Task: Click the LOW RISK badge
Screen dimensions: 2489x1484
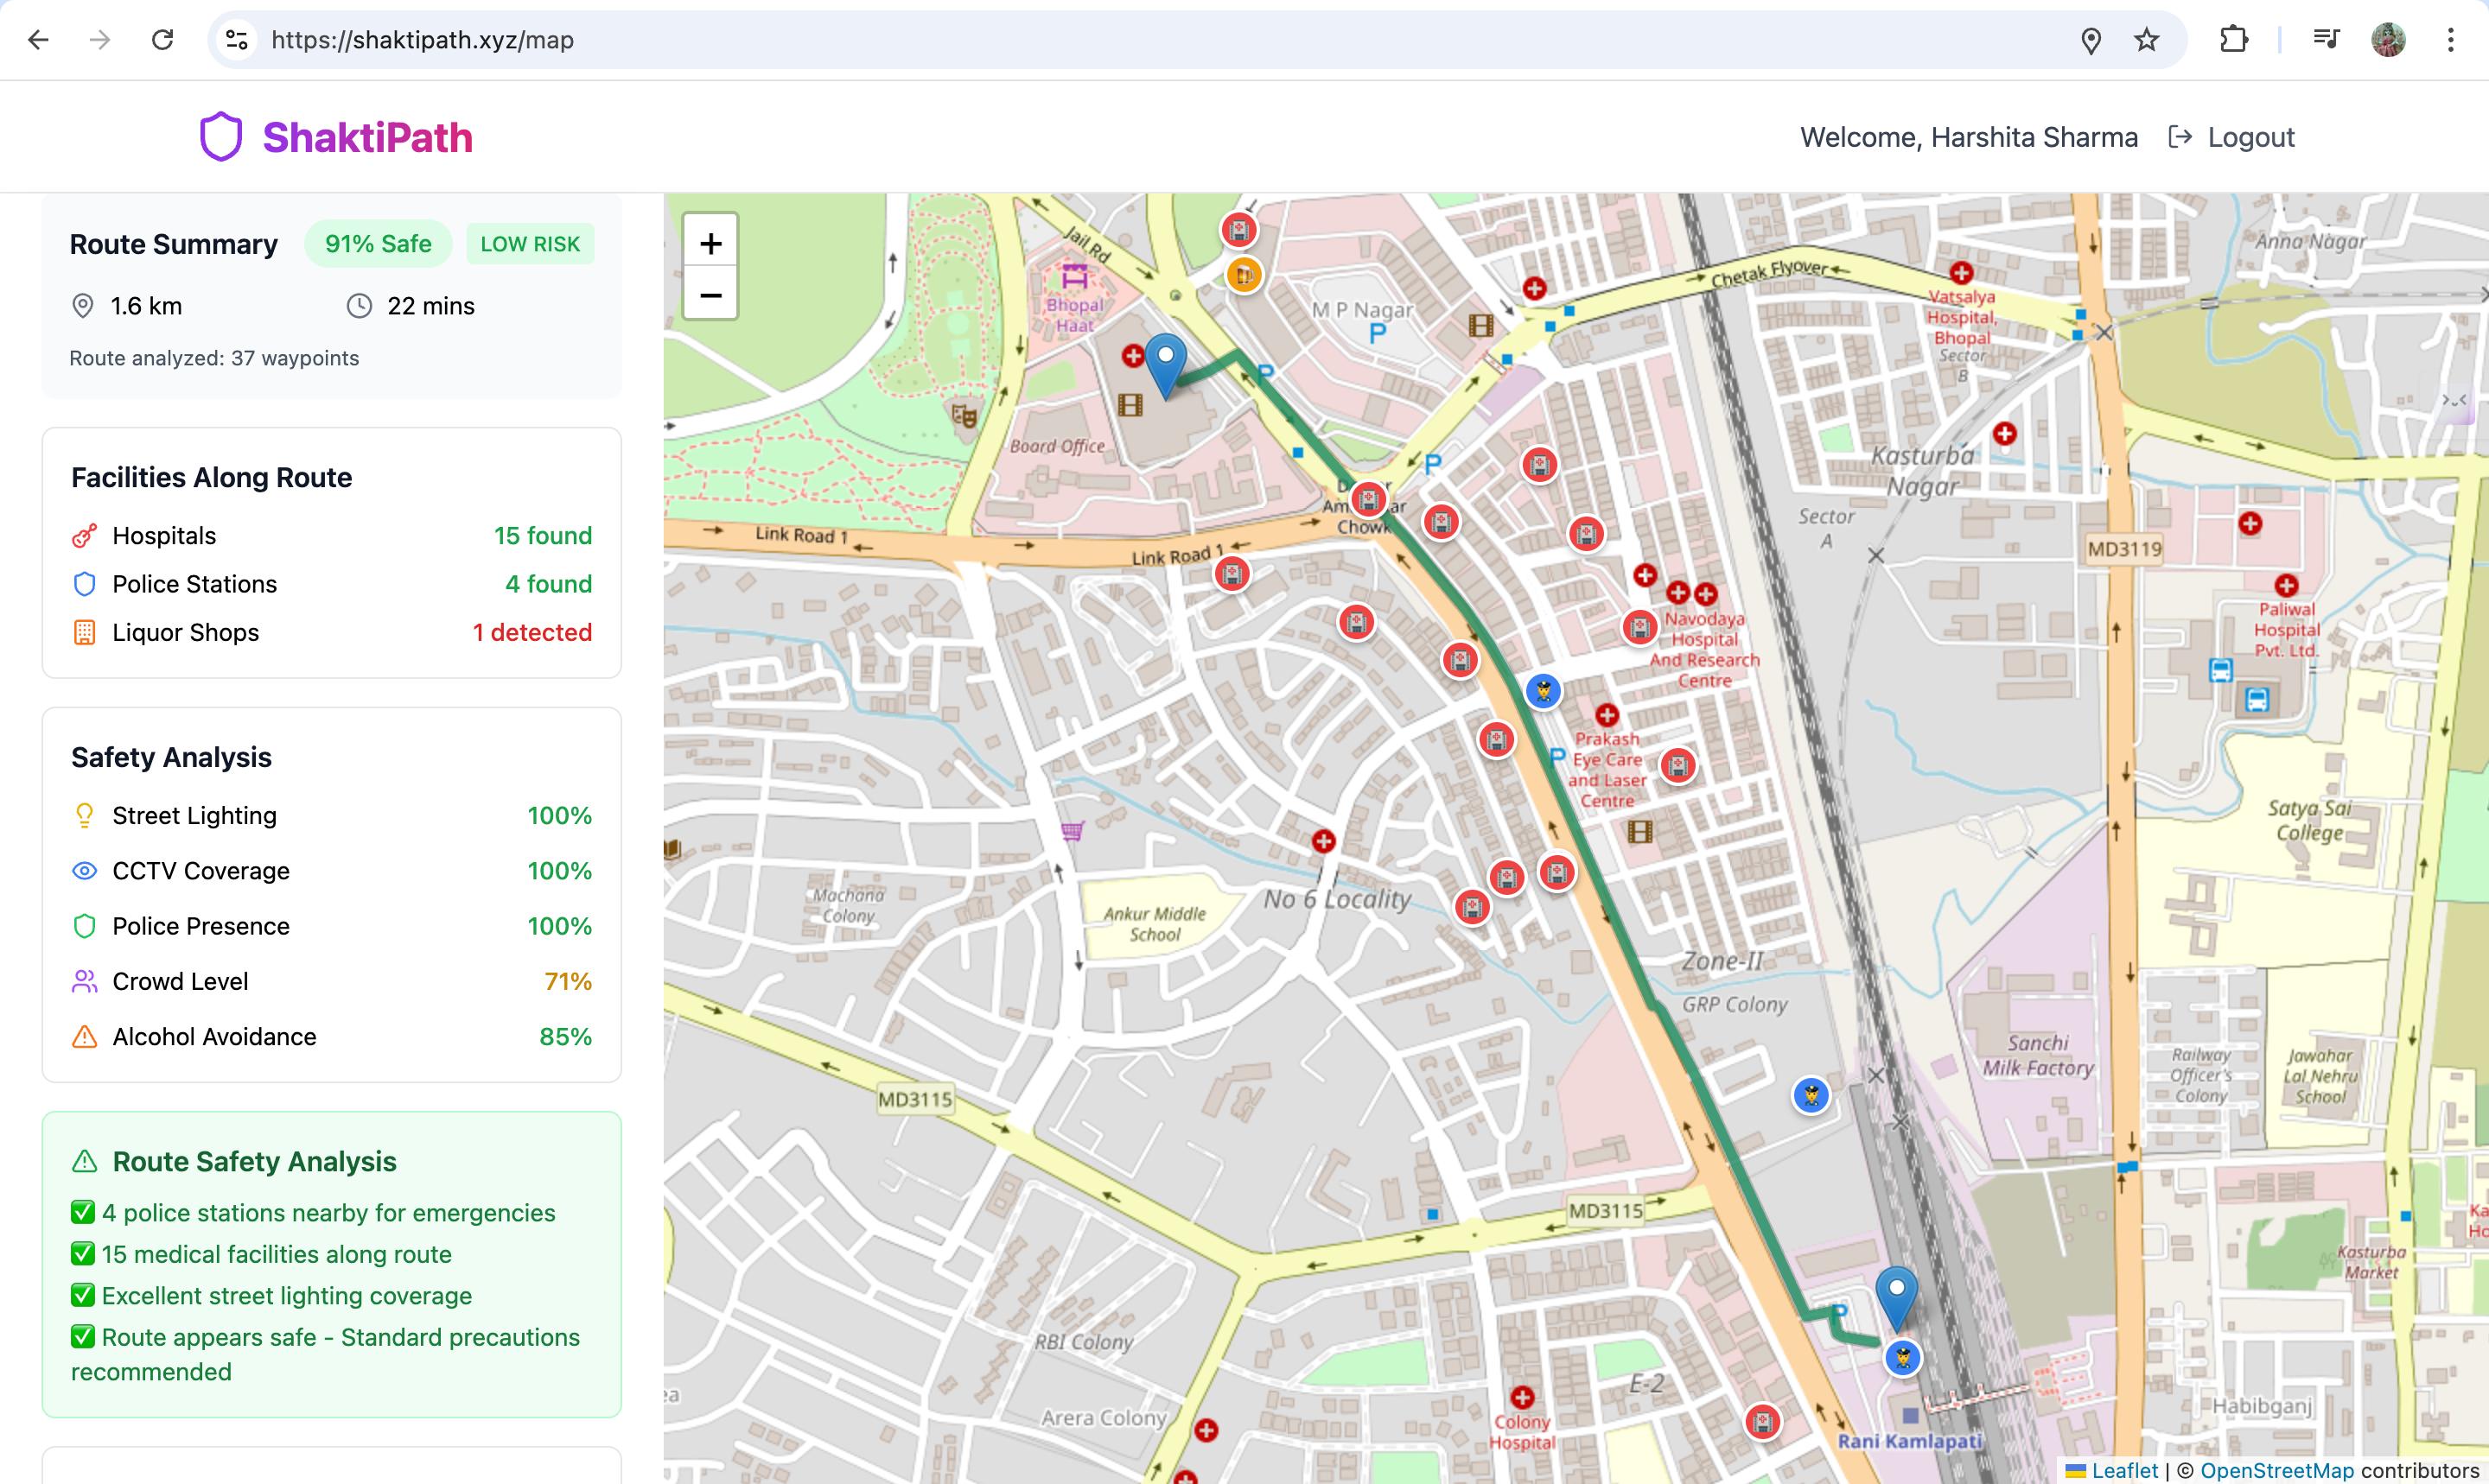Action: [529, 244]
